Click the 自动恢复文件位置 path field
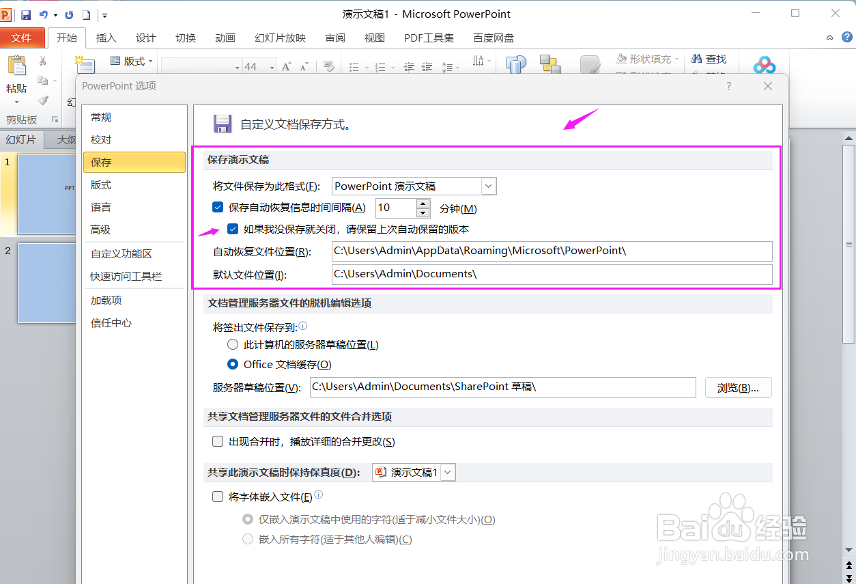Viewport: 856px width, 584px height. (x=552, y=251)
